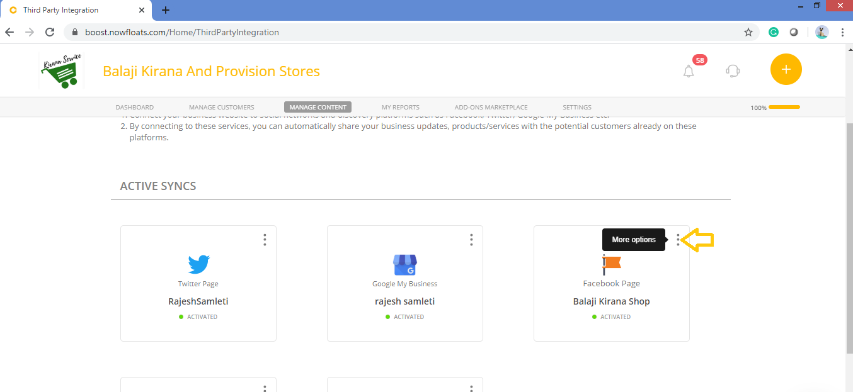Click the yellow plus add button
Screen dimensions: 853x392
[x=786, y=69]
